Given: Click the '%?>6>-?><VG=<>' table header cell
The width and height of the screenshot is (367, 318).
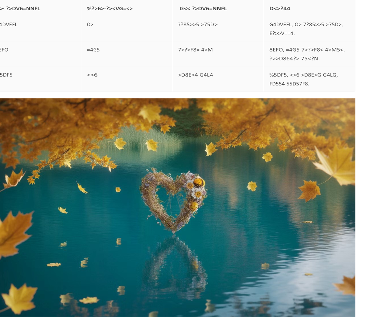Looking at the screenshot, I should pyautogui.click(x=109, y=9).
